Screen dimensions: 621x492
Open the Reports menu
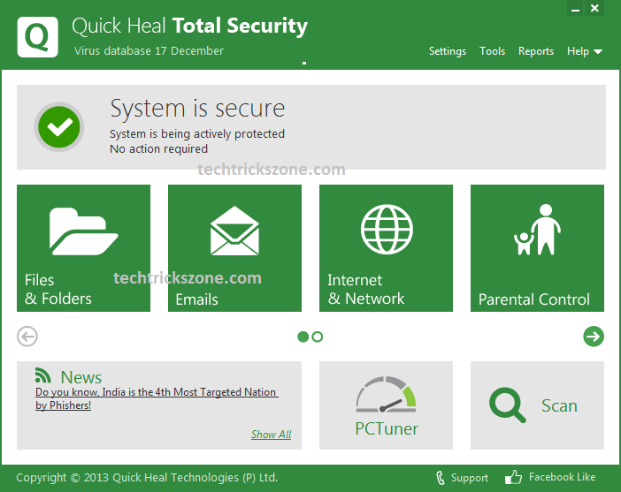[x=535, y=51]
